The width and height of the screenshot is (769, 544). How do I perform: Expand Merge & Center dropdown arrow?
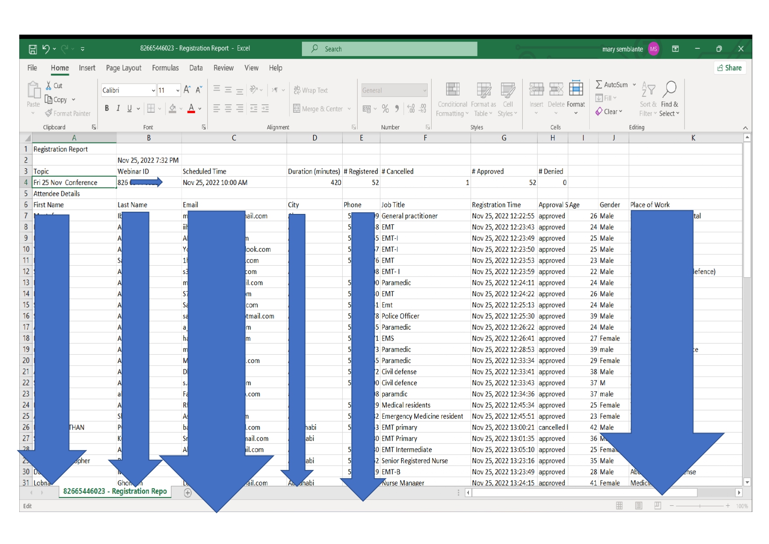(x=349, y=109)
